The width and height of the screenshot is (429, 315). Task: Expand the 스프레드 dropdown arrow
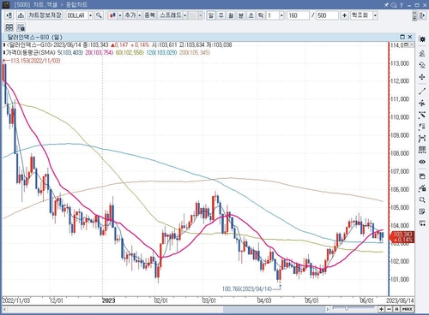185,15
